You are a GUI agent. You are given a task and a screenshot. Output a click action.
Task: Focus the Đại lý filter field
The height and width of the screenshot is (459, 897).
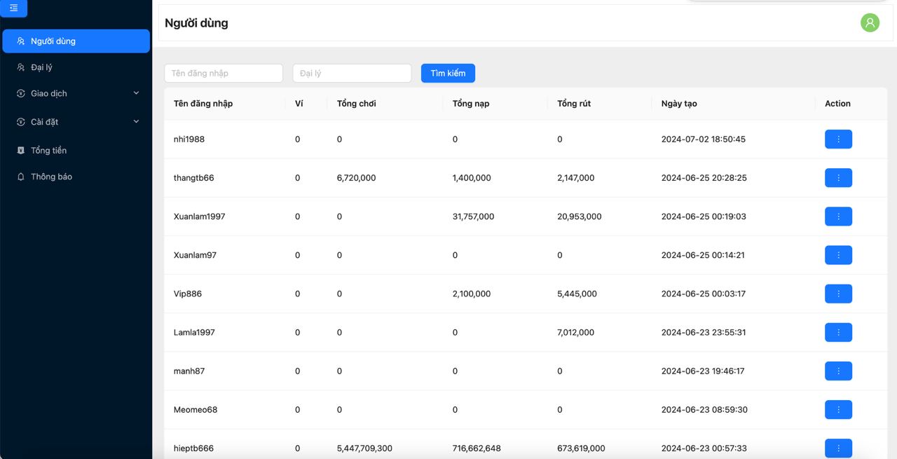(352, 73)
